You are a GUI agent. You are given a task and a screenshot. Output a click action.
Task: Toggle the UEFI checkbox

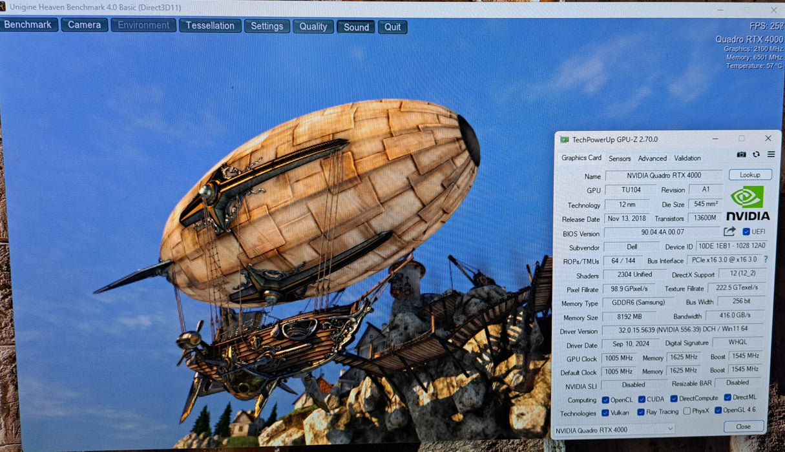click(746, 232)
